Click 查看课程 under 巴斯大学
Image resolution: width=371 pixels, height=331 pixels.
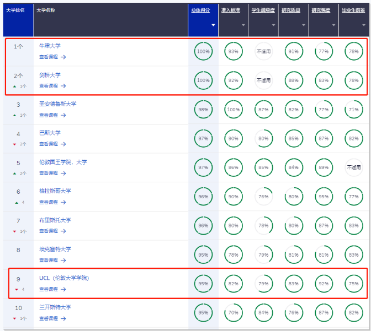tap(52, 144)
